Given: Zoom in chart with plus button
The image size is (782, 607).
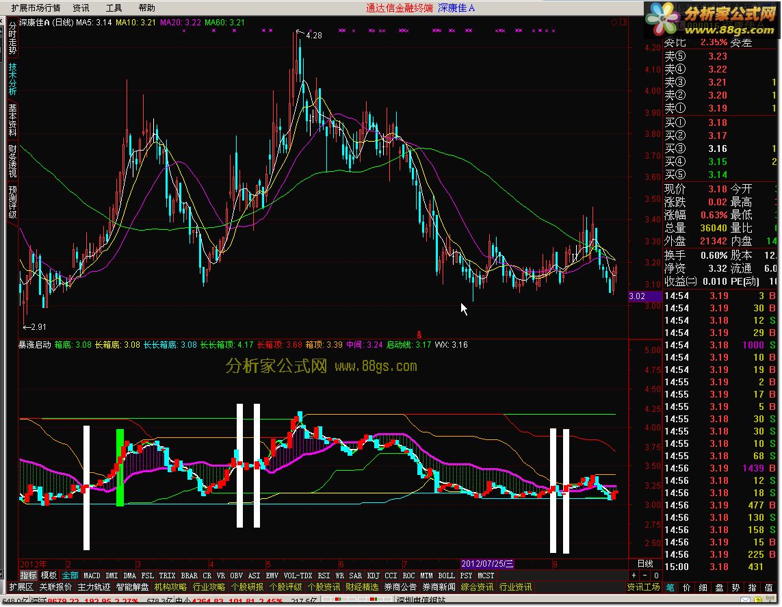Looking at the screenshot, I should coord(634,576).
